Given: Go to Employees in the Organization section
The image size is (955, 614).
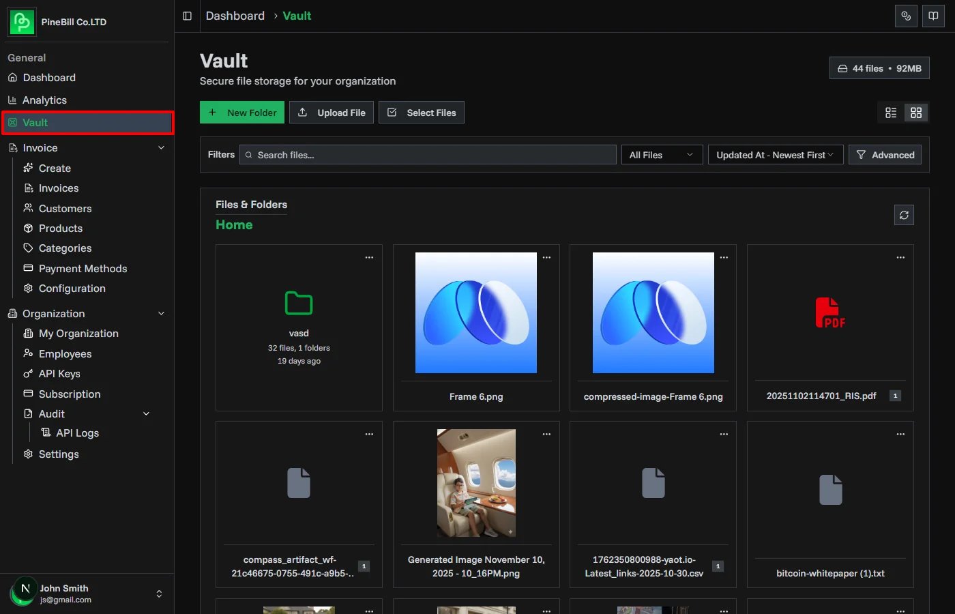Looking at the screenshot, I should coord(64,353).
